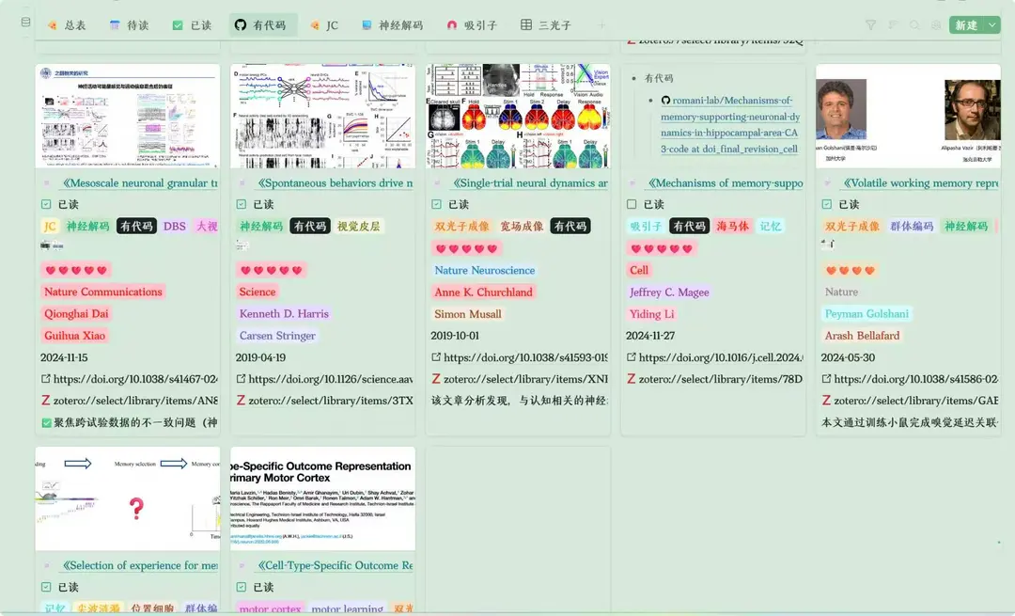Click the 海马体 tag on the Mechanisms card
1015x616 pixels.
coord(733,226)
